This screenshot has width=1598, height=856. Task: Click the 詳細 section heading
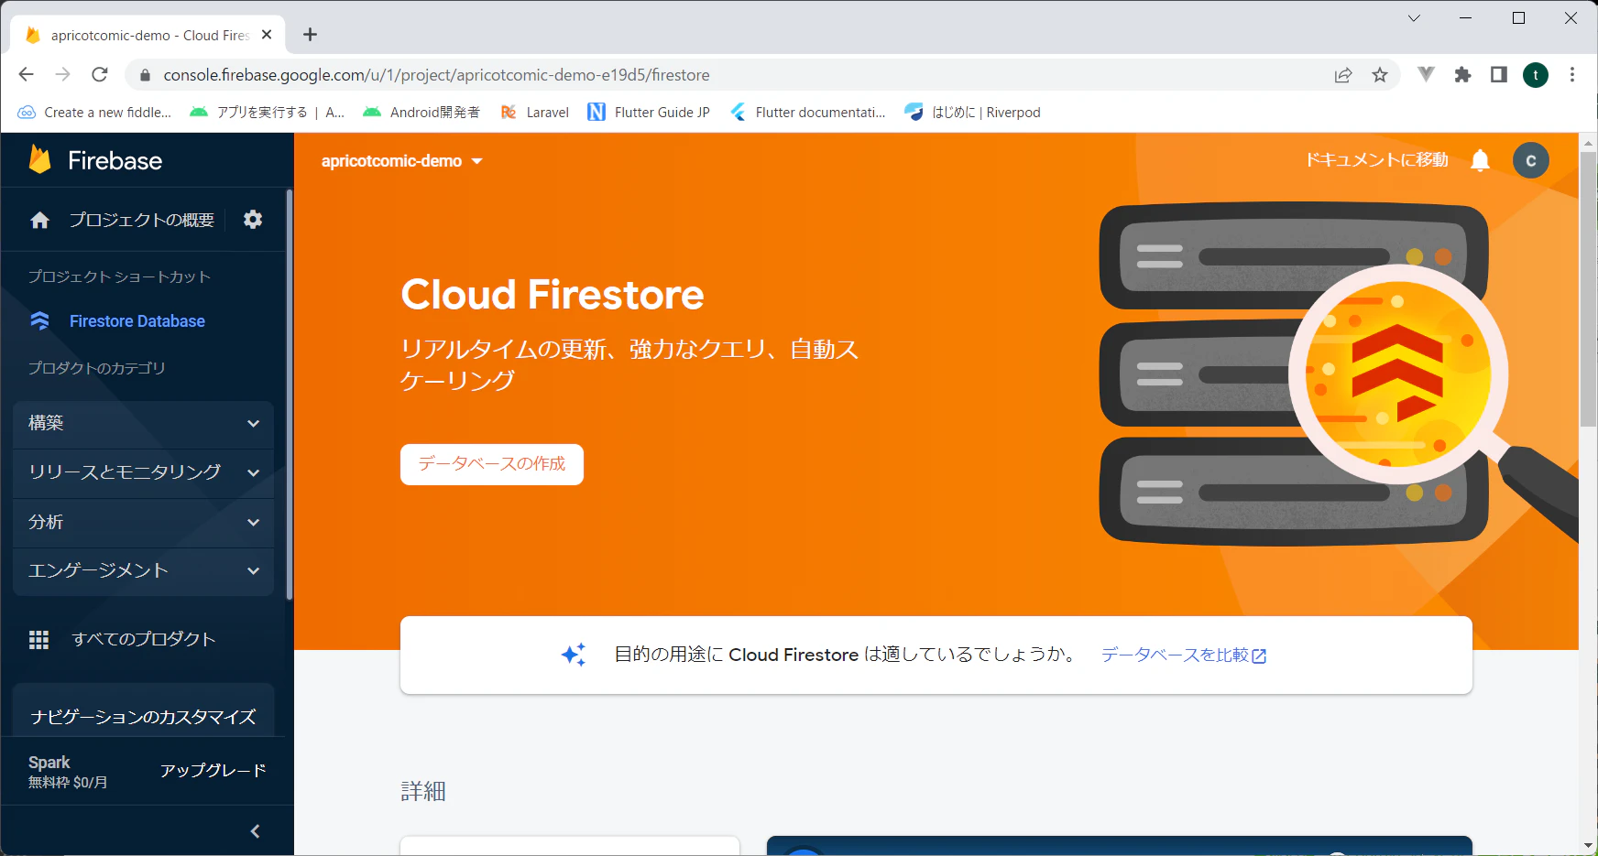423,791
